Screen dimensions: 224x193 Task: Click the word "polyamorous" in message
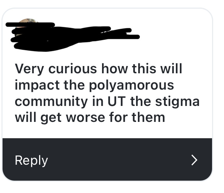tap(131, 85)
